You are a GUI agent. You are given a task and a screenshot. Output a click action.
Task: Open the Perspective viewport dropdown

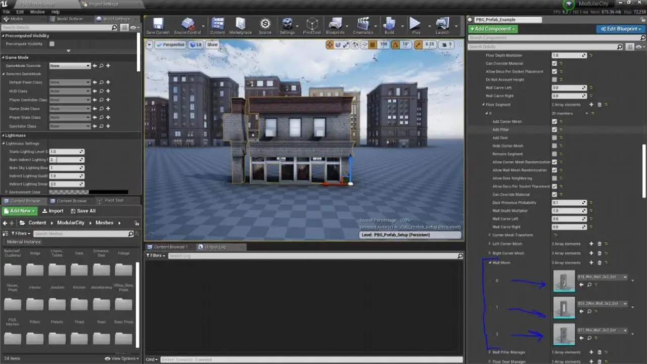tap(170, 44)
